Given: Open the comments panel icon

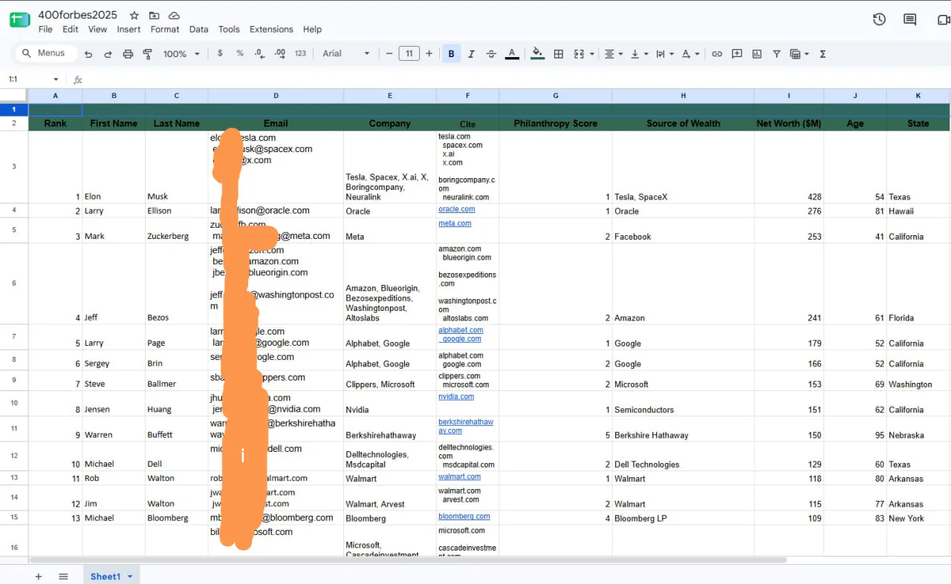Looking at the screenshot, I should pyautogui.click(x=909, y=19).
